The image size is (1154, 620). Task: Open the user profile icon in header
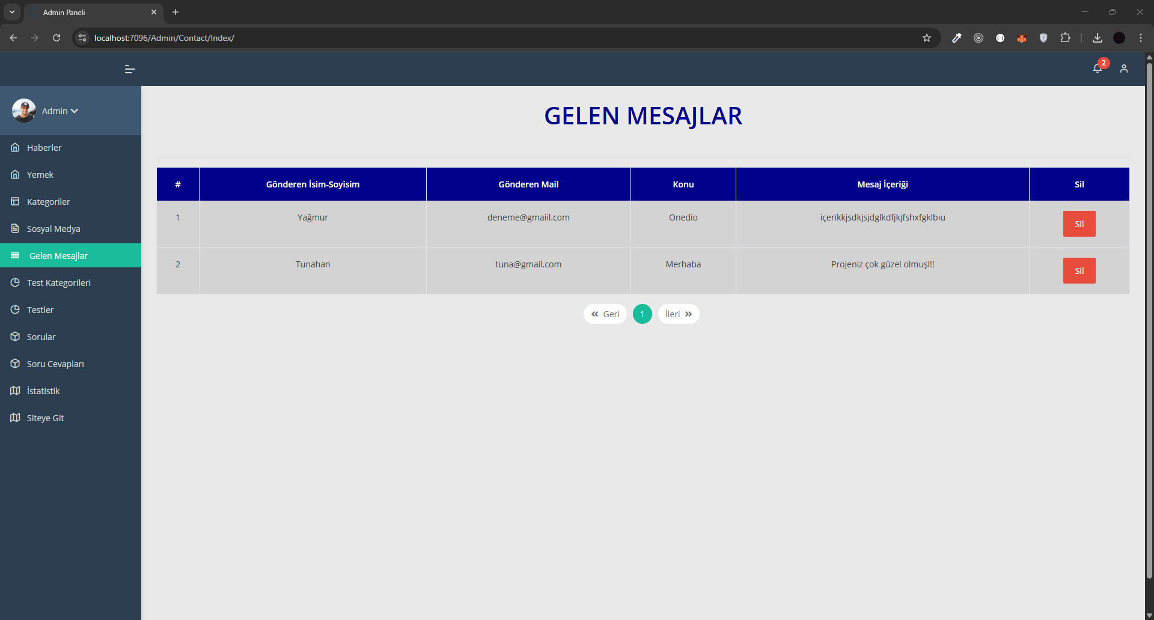(x=1123, y=69)
